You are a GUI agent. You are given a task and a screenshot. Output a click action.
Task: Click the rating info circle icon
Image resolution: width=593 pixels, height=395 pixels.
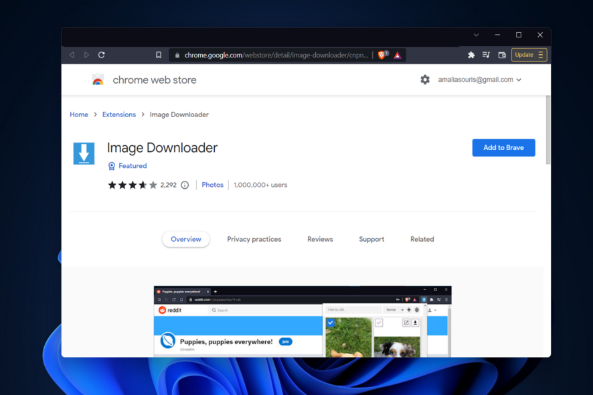(x=185, y=185)
